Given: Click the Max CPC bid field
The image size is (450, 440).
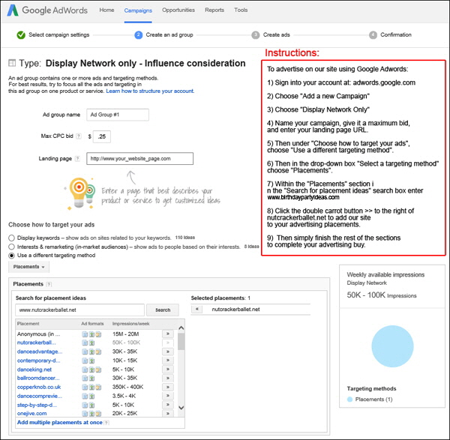Looking at the screenshot, I should pos(102,136).
